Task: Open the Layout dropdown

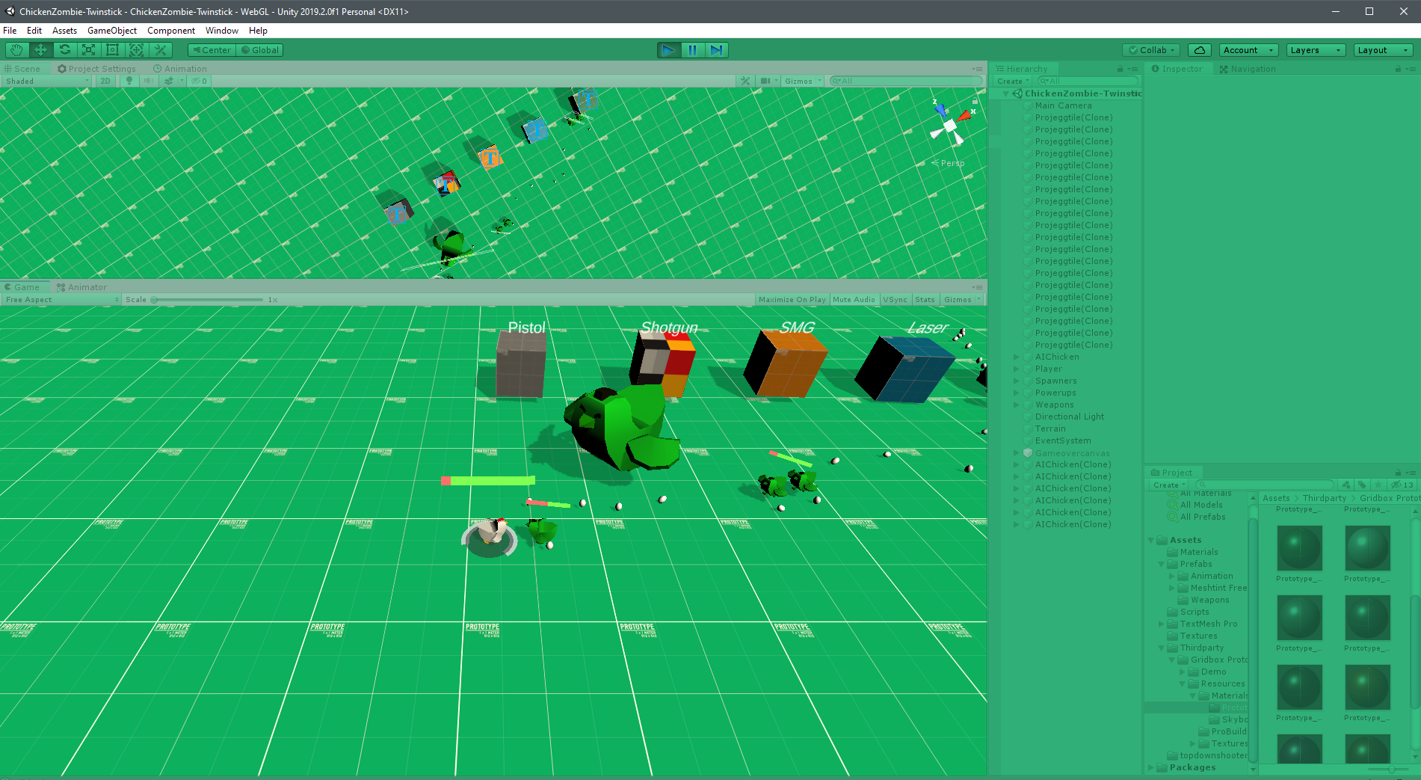Action: [1383, 50]
